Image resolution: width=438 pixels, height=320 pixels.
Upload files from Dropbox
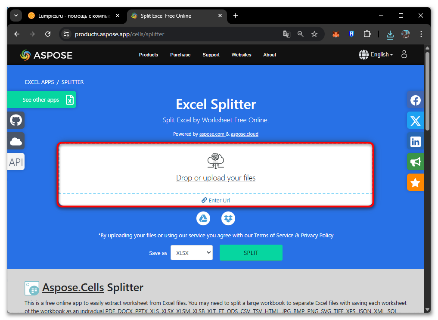coord(228,218)
